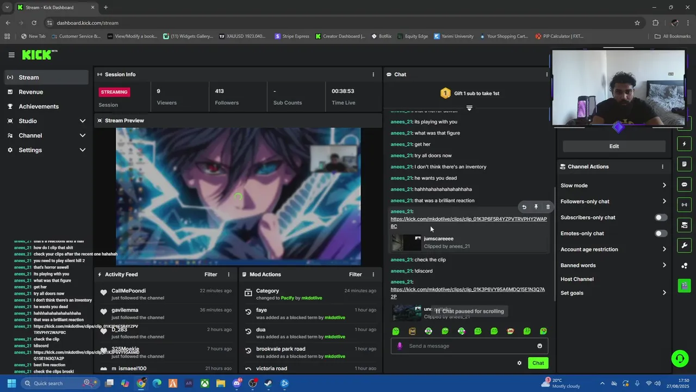Toggle Subscribers-only chat switch
Image resolution: width=696 pixels, height=392 pixels.
[x=661, y=217]
